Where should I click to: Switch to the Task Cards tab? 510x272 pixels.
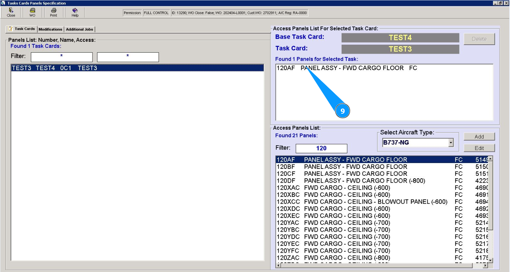(x=22, y=29)
